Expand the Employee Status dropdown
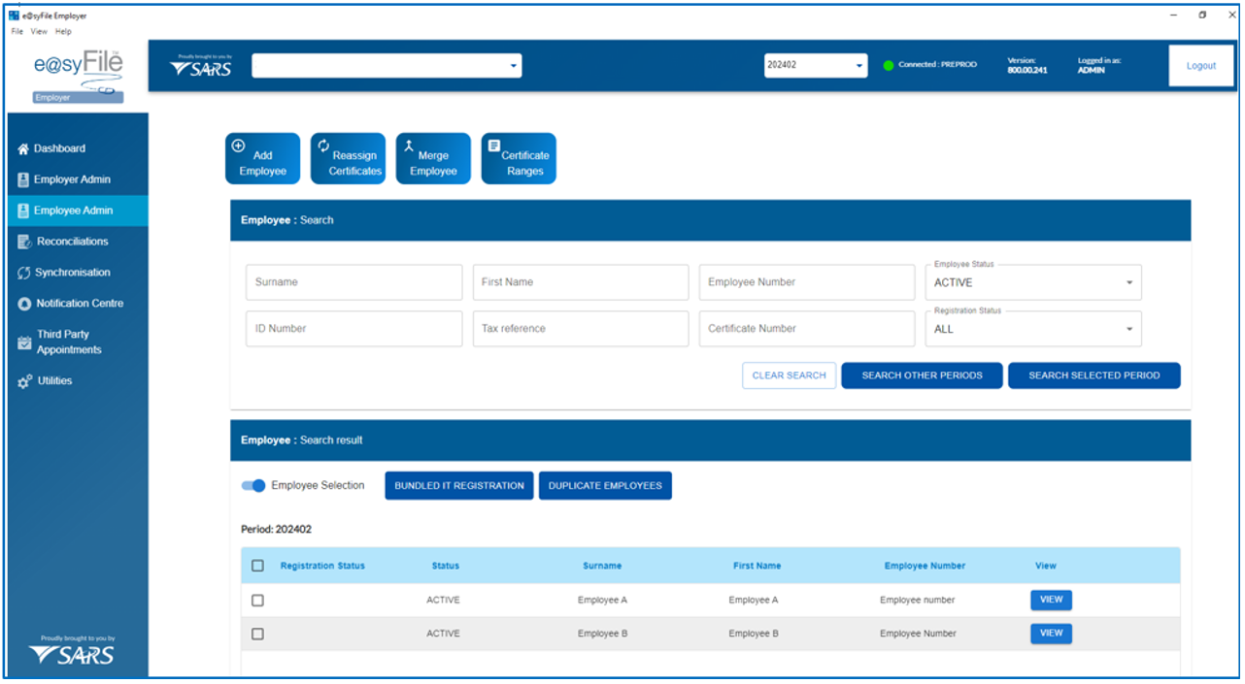 coord(1032,282)
